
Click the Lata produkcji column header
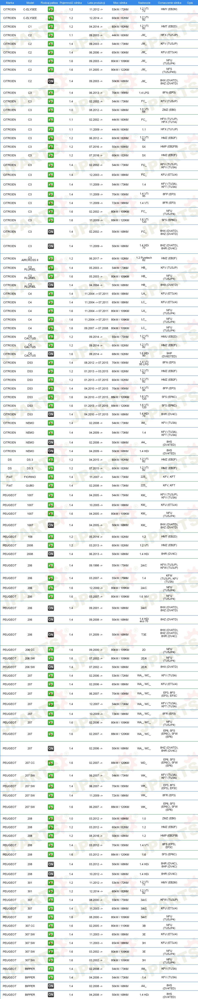pos(96,3)
